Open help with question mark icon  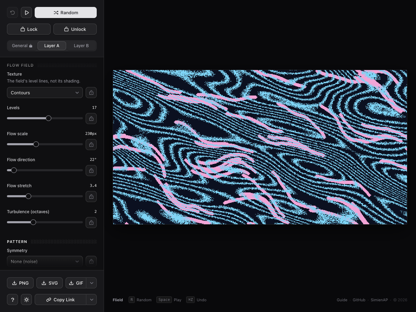pos(12,300)
